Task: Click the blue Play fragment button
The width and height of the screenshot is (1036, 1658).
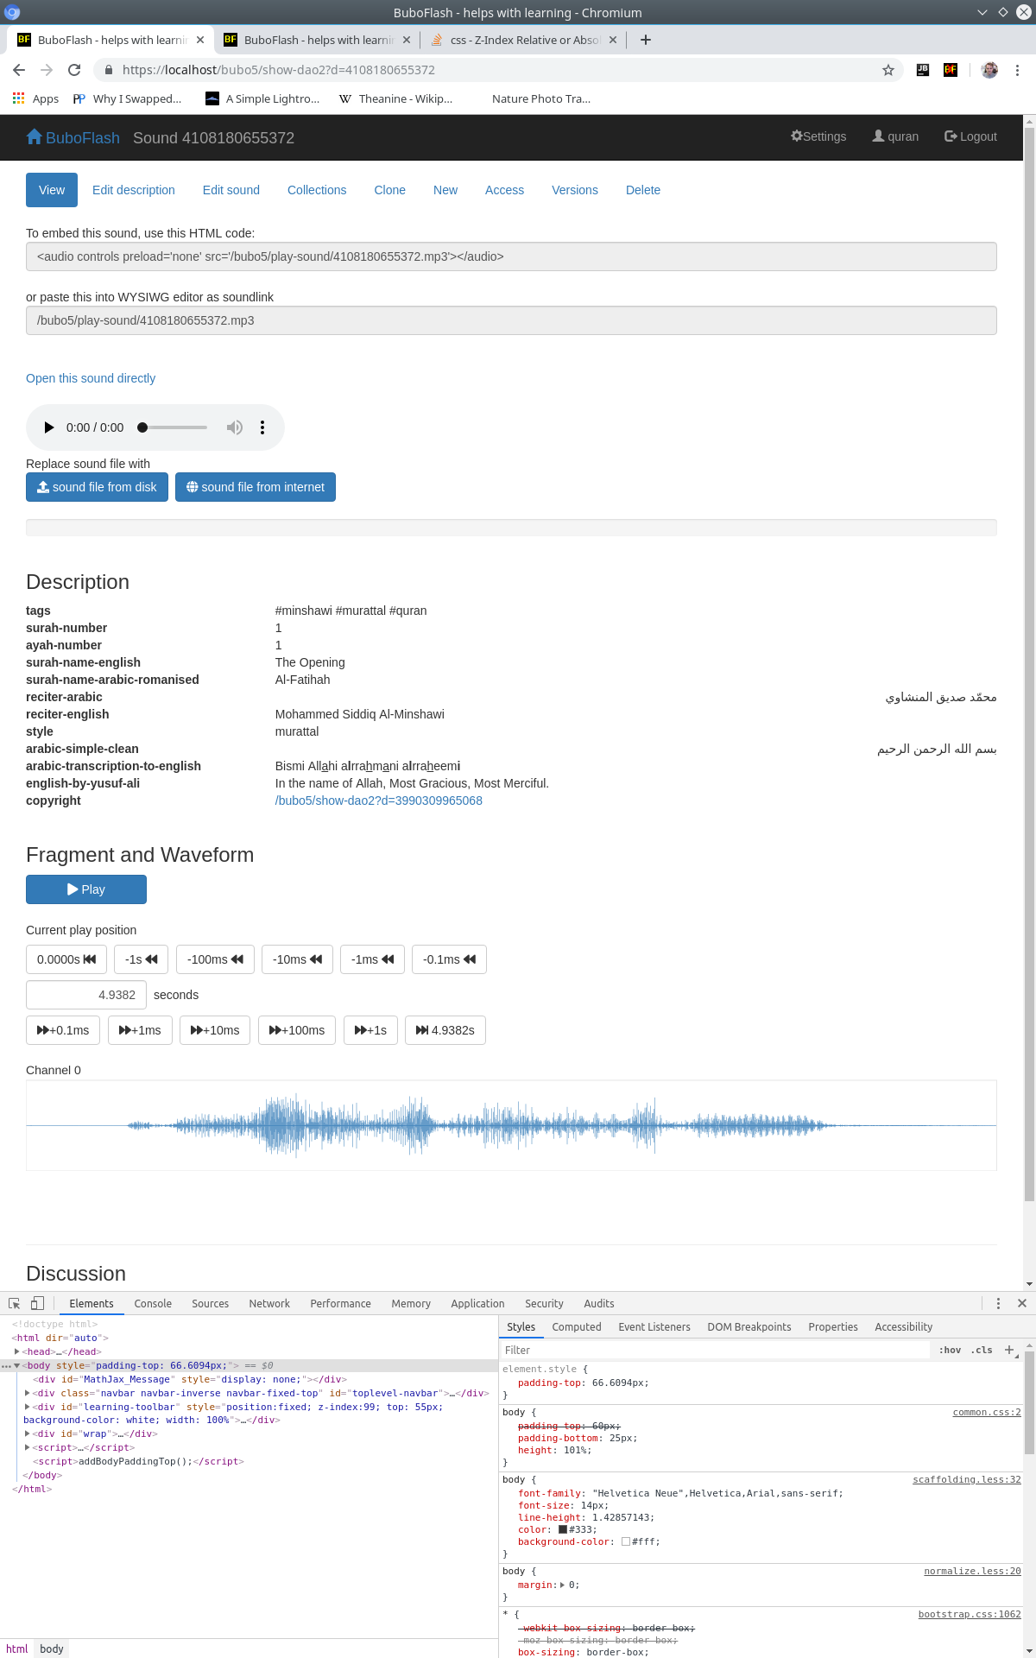Action: pyautogui.click(x=86, y=889)
